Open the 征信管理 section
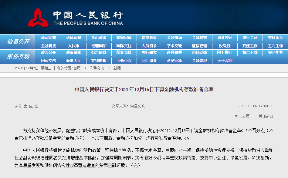Viewport: 288px width, 178px height. pos(199,46)
